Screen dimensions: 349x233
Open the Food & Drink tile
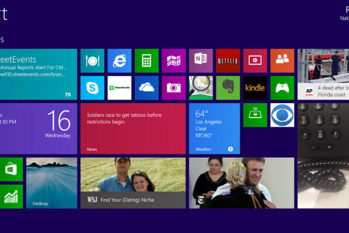[x=92, y=61]
